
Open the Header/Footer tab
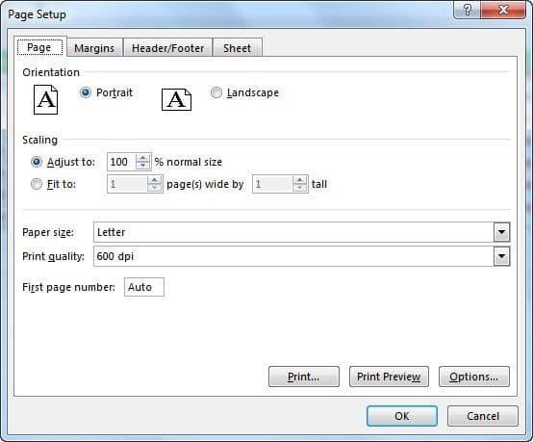pyautogui.click(x=168, y=48)
